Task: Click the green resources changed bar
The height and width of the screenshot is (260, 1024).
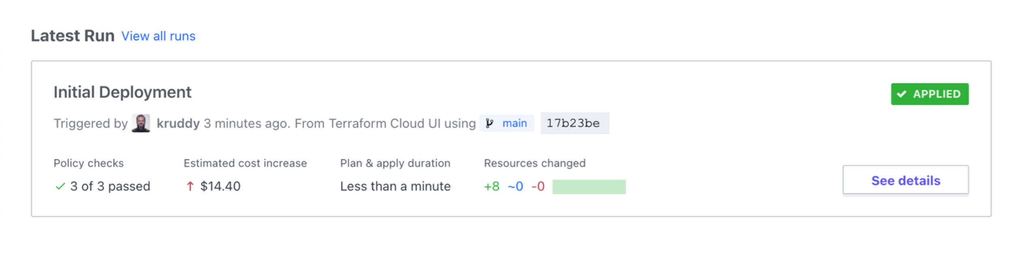Action: click(589, 187)
